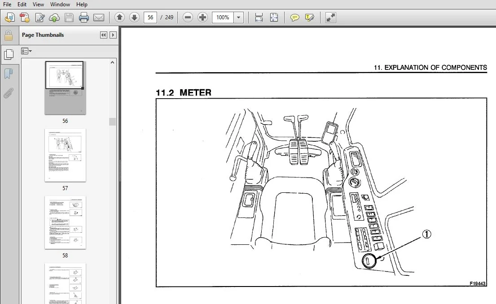Image resolution: width=496 pixels, height=304 pixels.
Task: Click the thumbnail scrollbar up arrow
Action: (x=112, y=63)
